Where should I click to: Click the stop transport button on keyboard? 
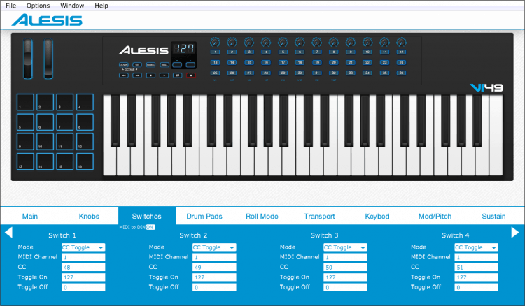pos(150,75)
